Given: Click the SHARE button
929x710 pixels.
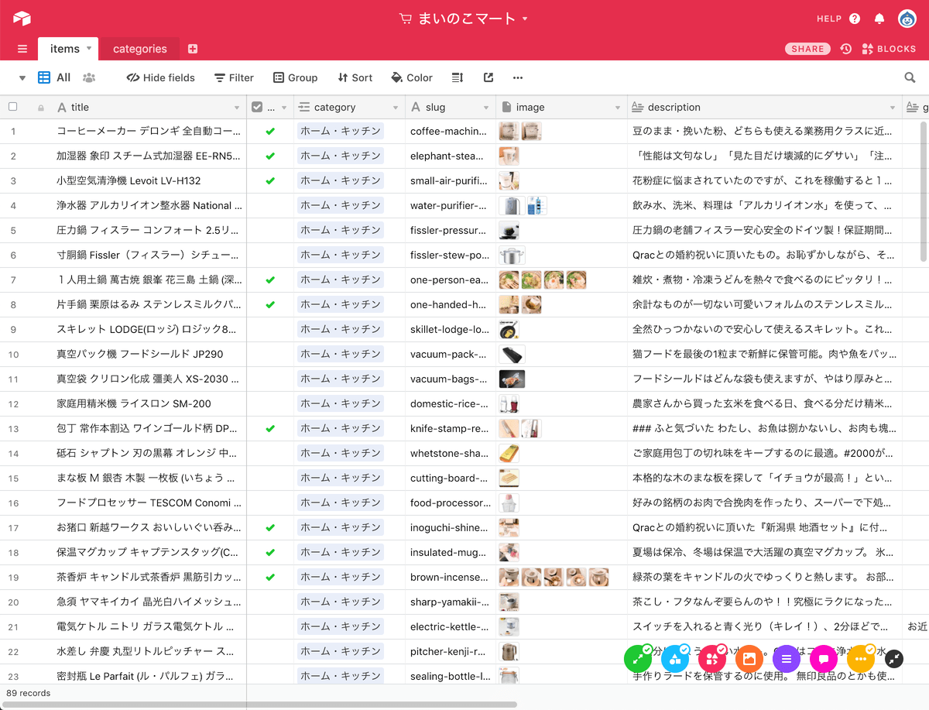Looking at the screenshot, I should [807, 48].
